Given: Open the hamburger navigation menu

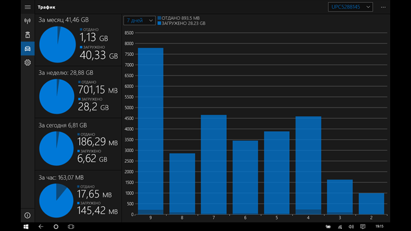Looking at the screenshot, I should (x=28, y=7).
